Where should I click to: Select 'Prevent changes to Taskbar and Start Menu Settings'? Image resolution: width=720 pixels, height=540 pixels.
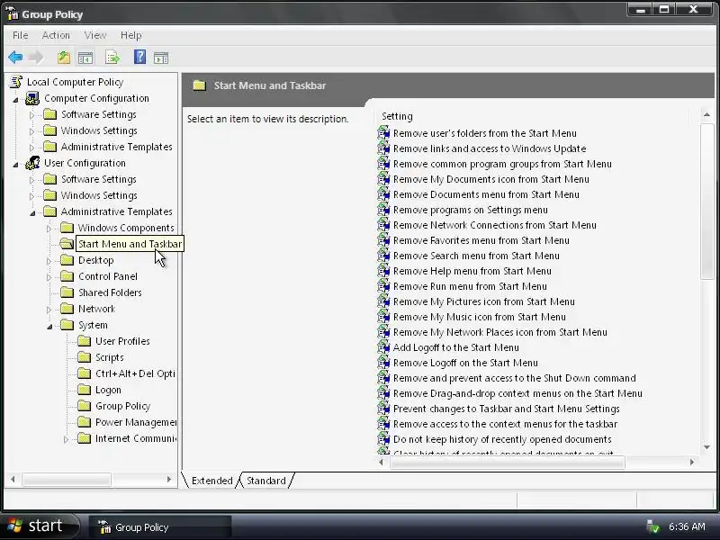click(506, 409)
